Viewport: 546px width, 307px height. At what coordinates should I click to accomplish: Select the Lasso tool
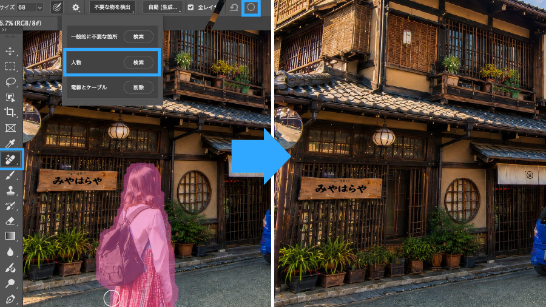pos(10,82)
